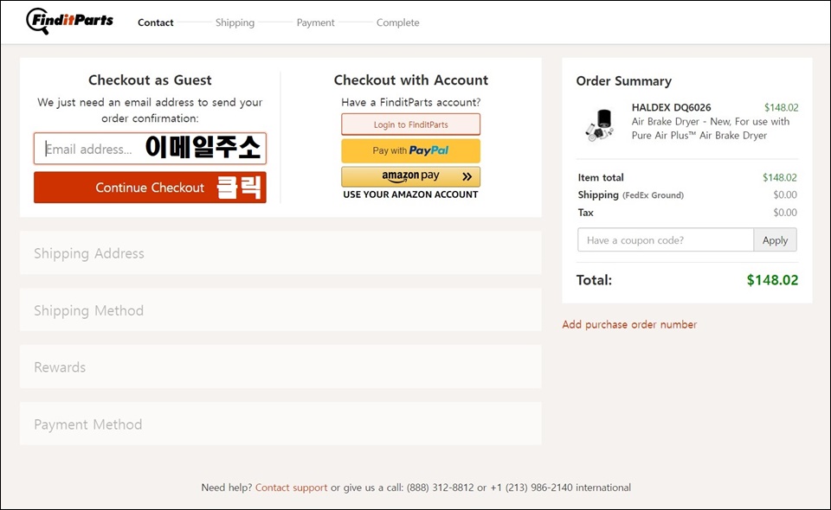Expand the Rewards section

[280, 367]
